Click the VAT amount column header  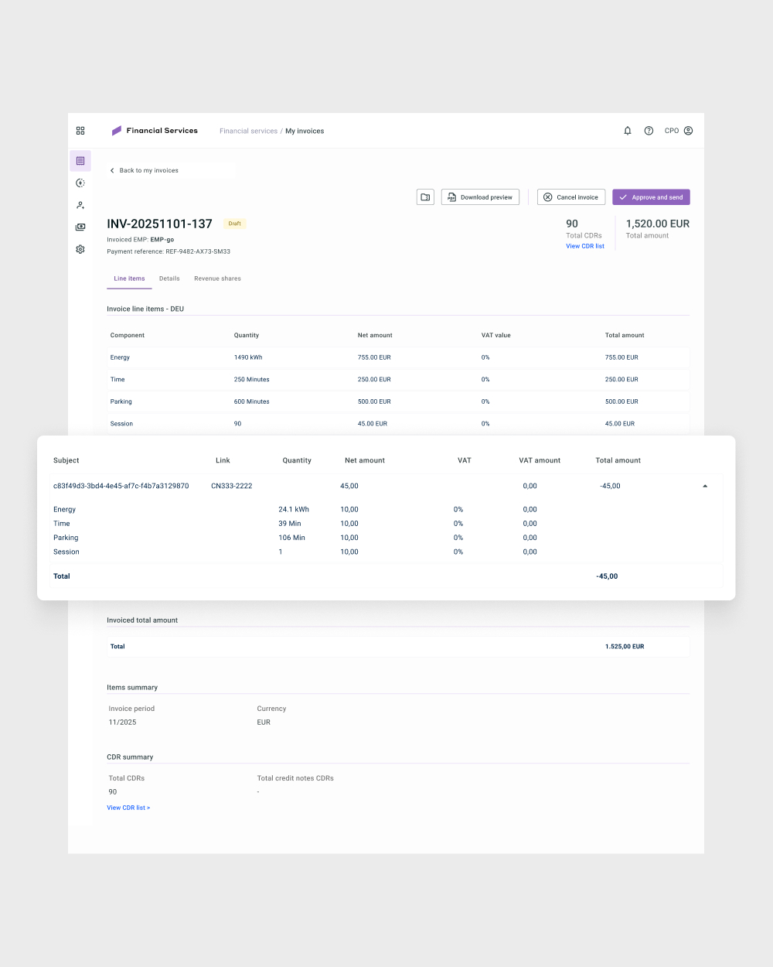coord(540,460)
